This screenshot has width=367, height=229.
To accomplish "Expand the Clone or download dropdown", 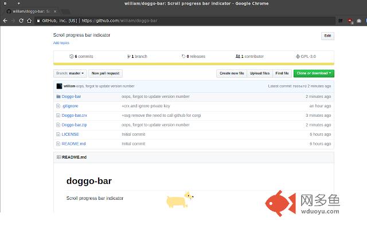I will (x=314, y=73).
